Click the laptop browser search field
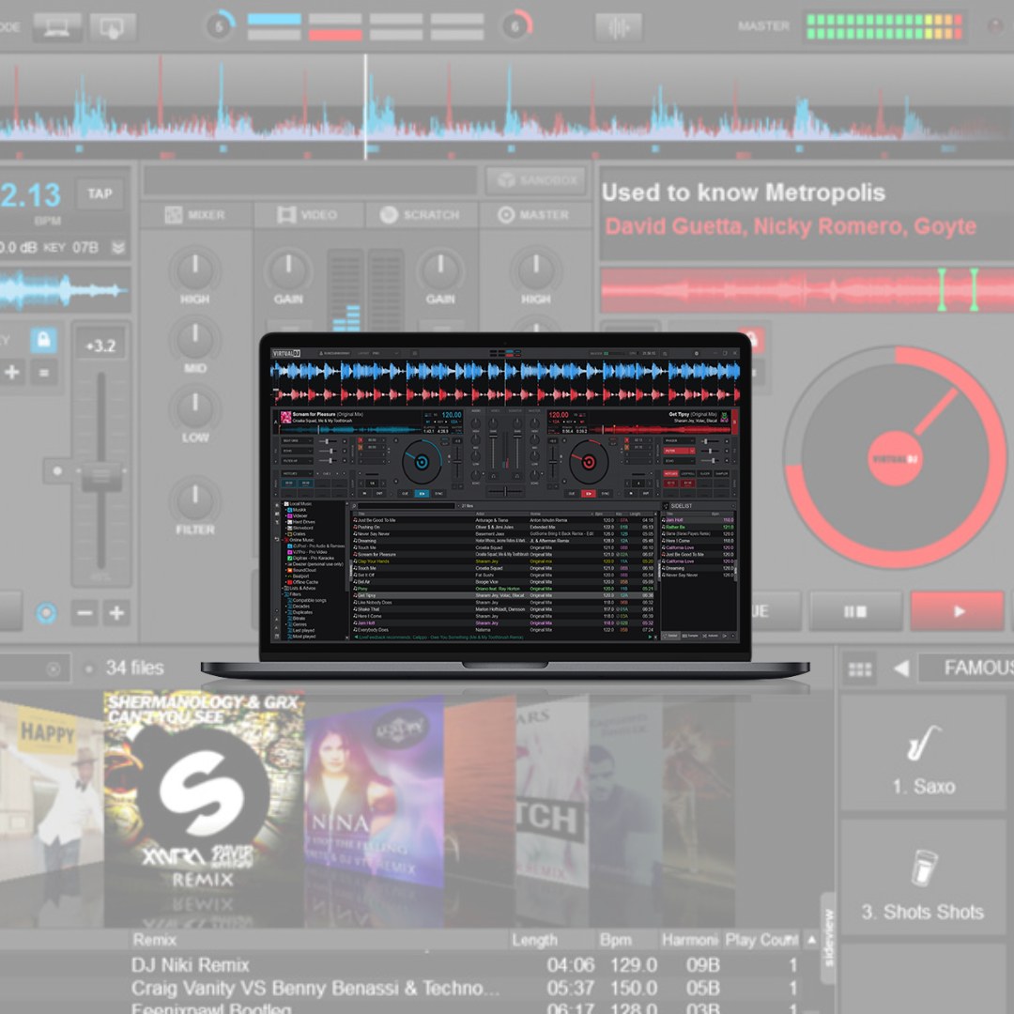Image resolution: width=1014 pixels, height=1014 pixels. pos(407,506)
